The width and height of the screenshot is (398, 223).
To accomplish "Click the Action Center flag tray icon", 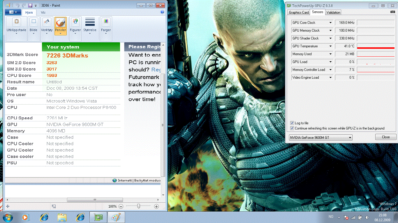I will click(x=346, y=217).
